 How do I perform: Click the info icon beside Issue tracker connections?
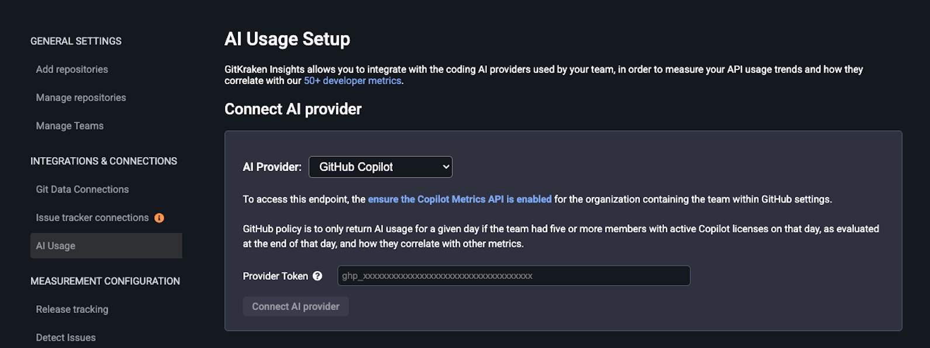coord(158,217)
